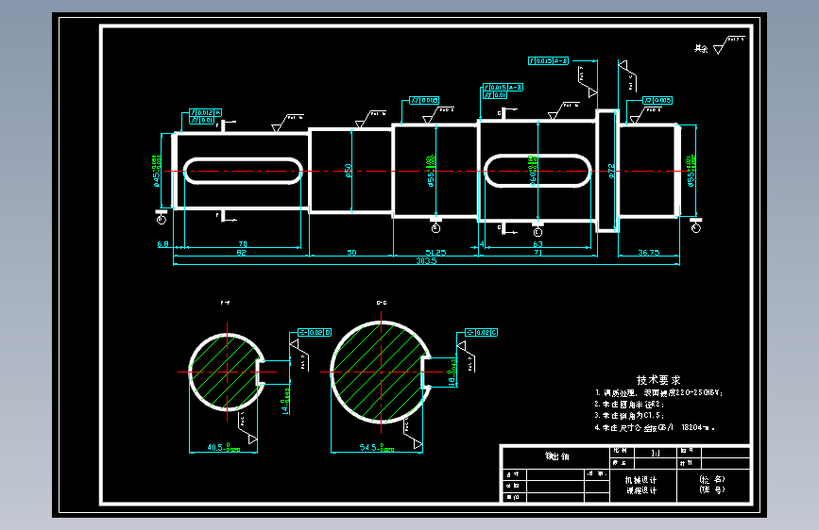The height and width of the screenshot is (530, 819).
Task: Pick the 71 segment length dimension
Action: pyautogui.click(x=538, y=253)
